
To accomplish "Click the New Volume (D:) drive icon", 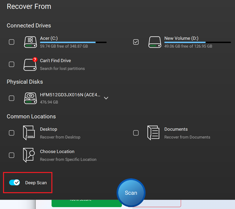I will tap(155, 42).
